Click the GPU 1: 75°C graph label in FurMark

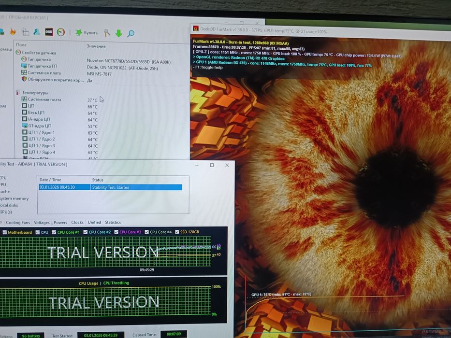(281, 295)
